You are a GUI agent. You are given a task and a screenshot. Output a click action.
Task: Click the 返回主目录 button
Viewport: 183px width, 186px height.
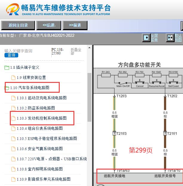coord(18,25)
